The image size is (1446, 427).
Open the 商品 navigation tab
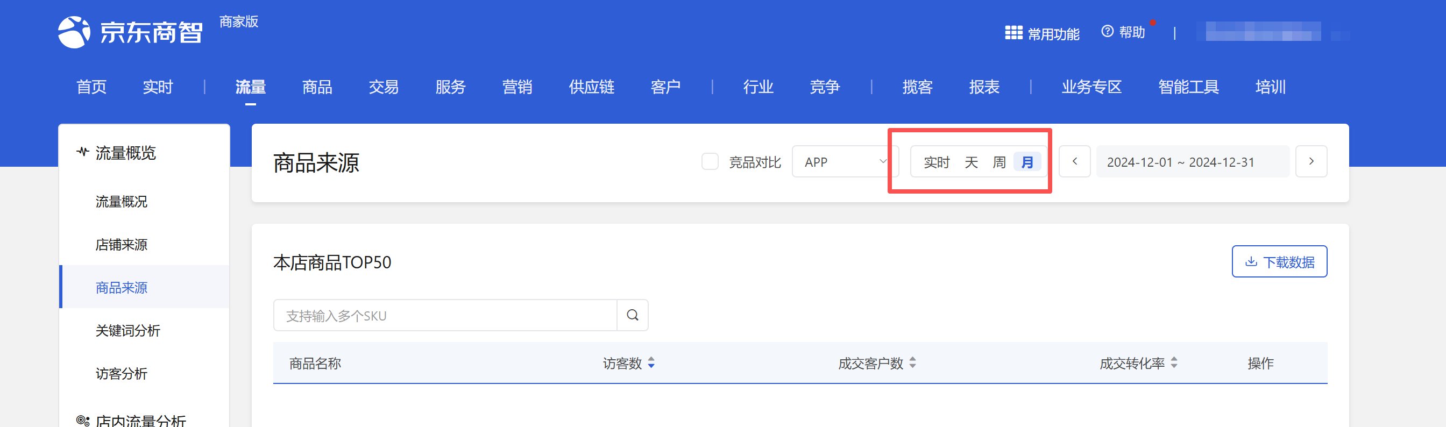[317, 87]
